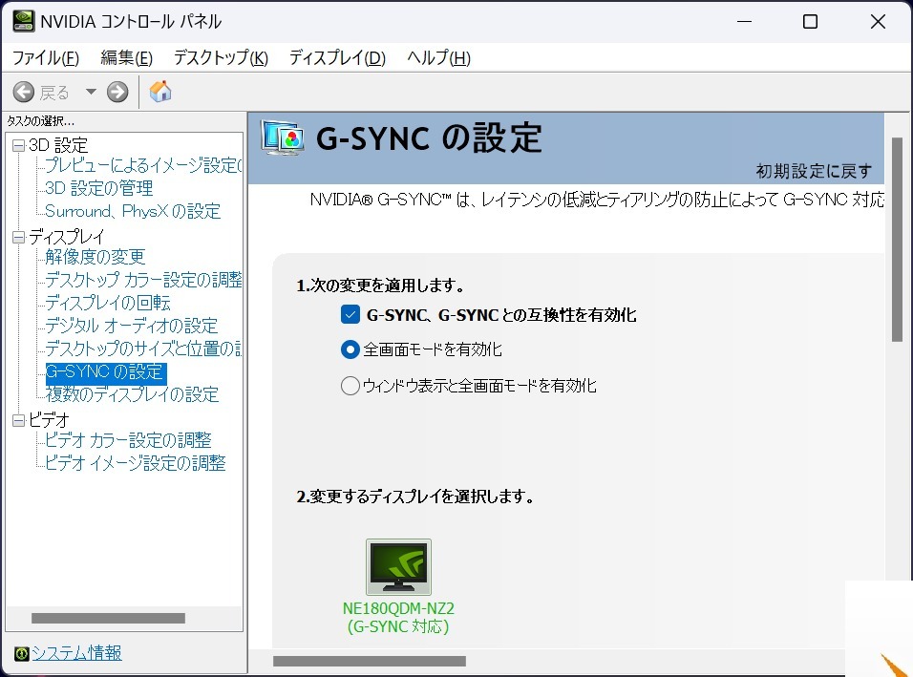Open 解像度の変更 tree item
Viewport: 913px width, 677px height.
tap(95, 257)
